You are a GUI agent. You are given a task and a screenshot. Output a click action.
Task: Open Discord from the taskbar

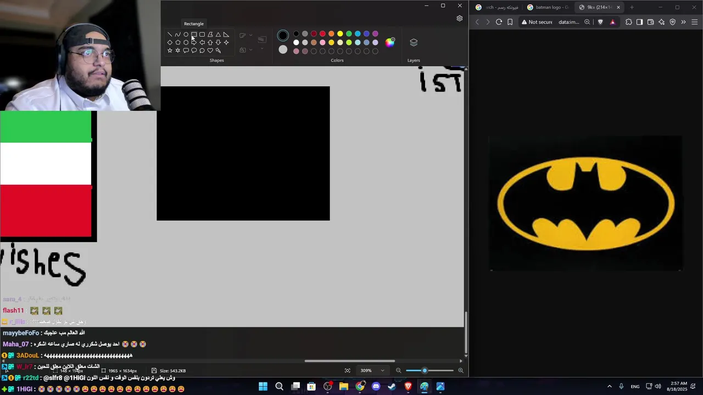pos(376,386)
